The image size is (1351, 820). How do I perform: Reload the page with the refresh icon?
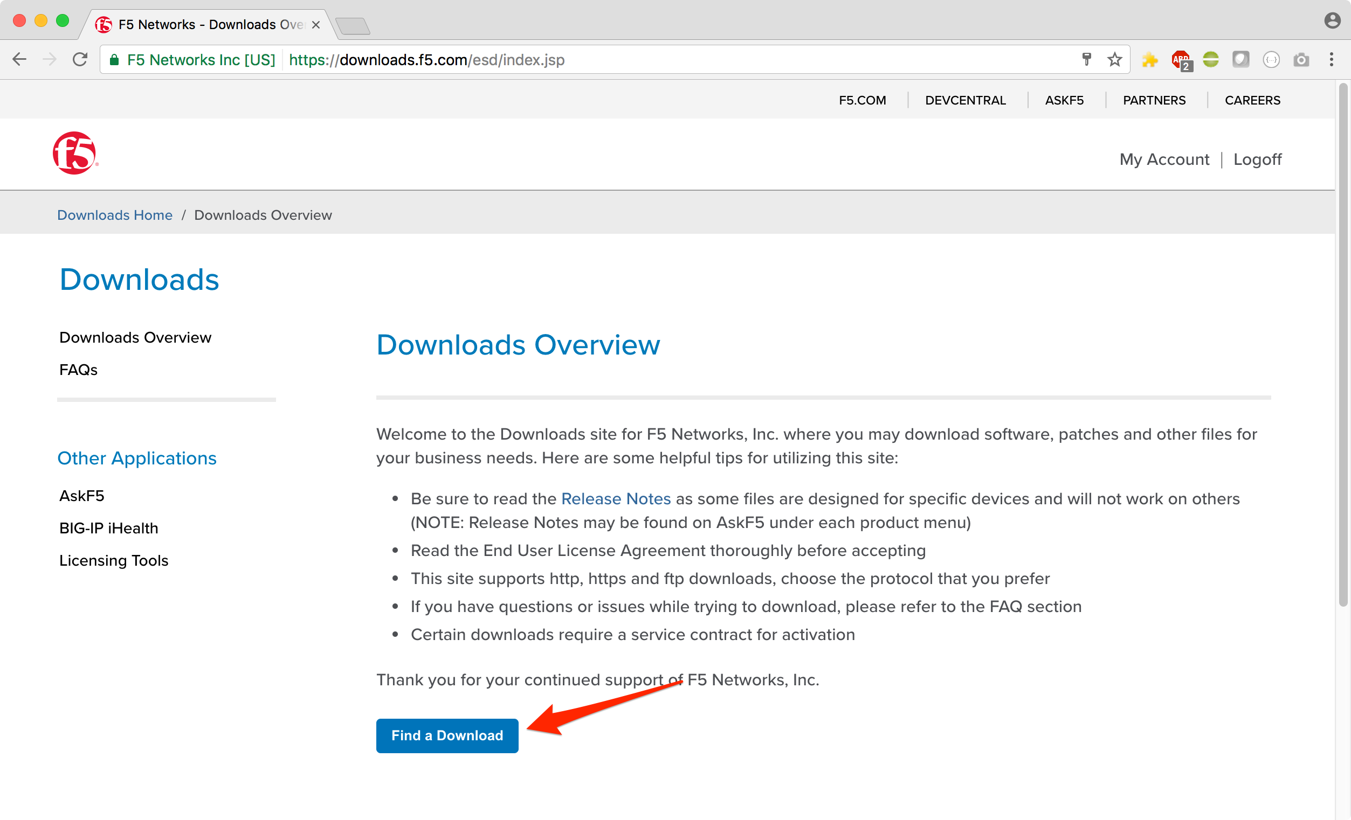click(x=80, y=59)
